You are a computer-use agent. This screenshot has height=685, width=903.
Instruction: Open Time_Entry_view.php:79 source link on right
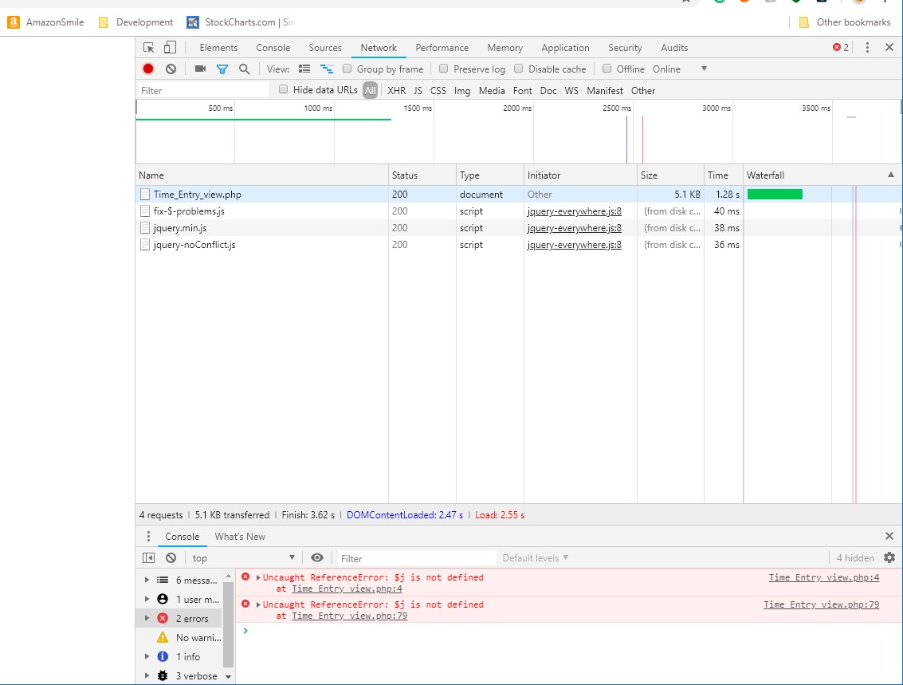(x=821, y=604)
